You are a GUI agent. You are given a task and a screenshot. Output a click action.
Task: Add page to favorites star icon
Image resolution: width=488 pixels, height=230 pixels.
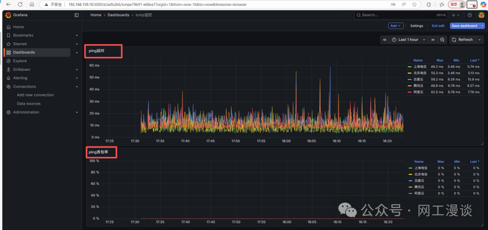[x=414, y=5]
